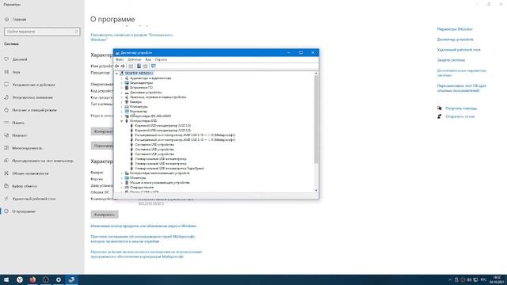Click the Device Manager vertical scrollbar thumb
Viewport: 507px width, 285px height.
[x=316, y=120]
